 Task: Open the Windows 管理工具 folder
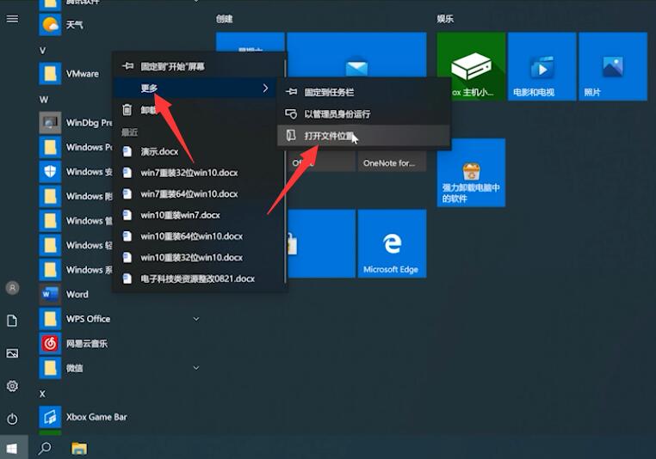76,221
